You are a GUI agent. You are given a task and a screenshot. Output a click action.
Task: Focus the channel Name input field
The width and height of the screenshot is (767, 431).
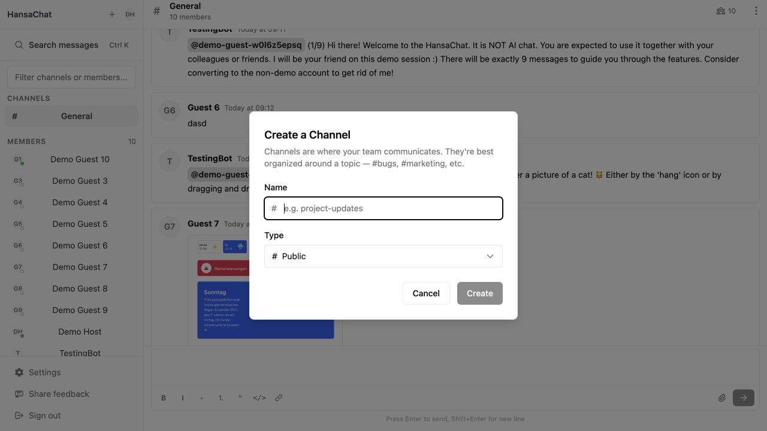click(383, 208)
